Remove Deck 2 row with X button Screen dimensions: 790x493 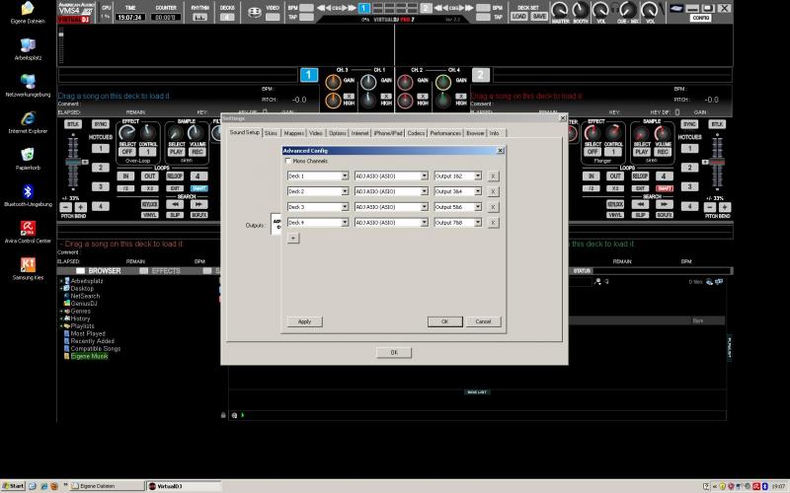pos(493,191)
